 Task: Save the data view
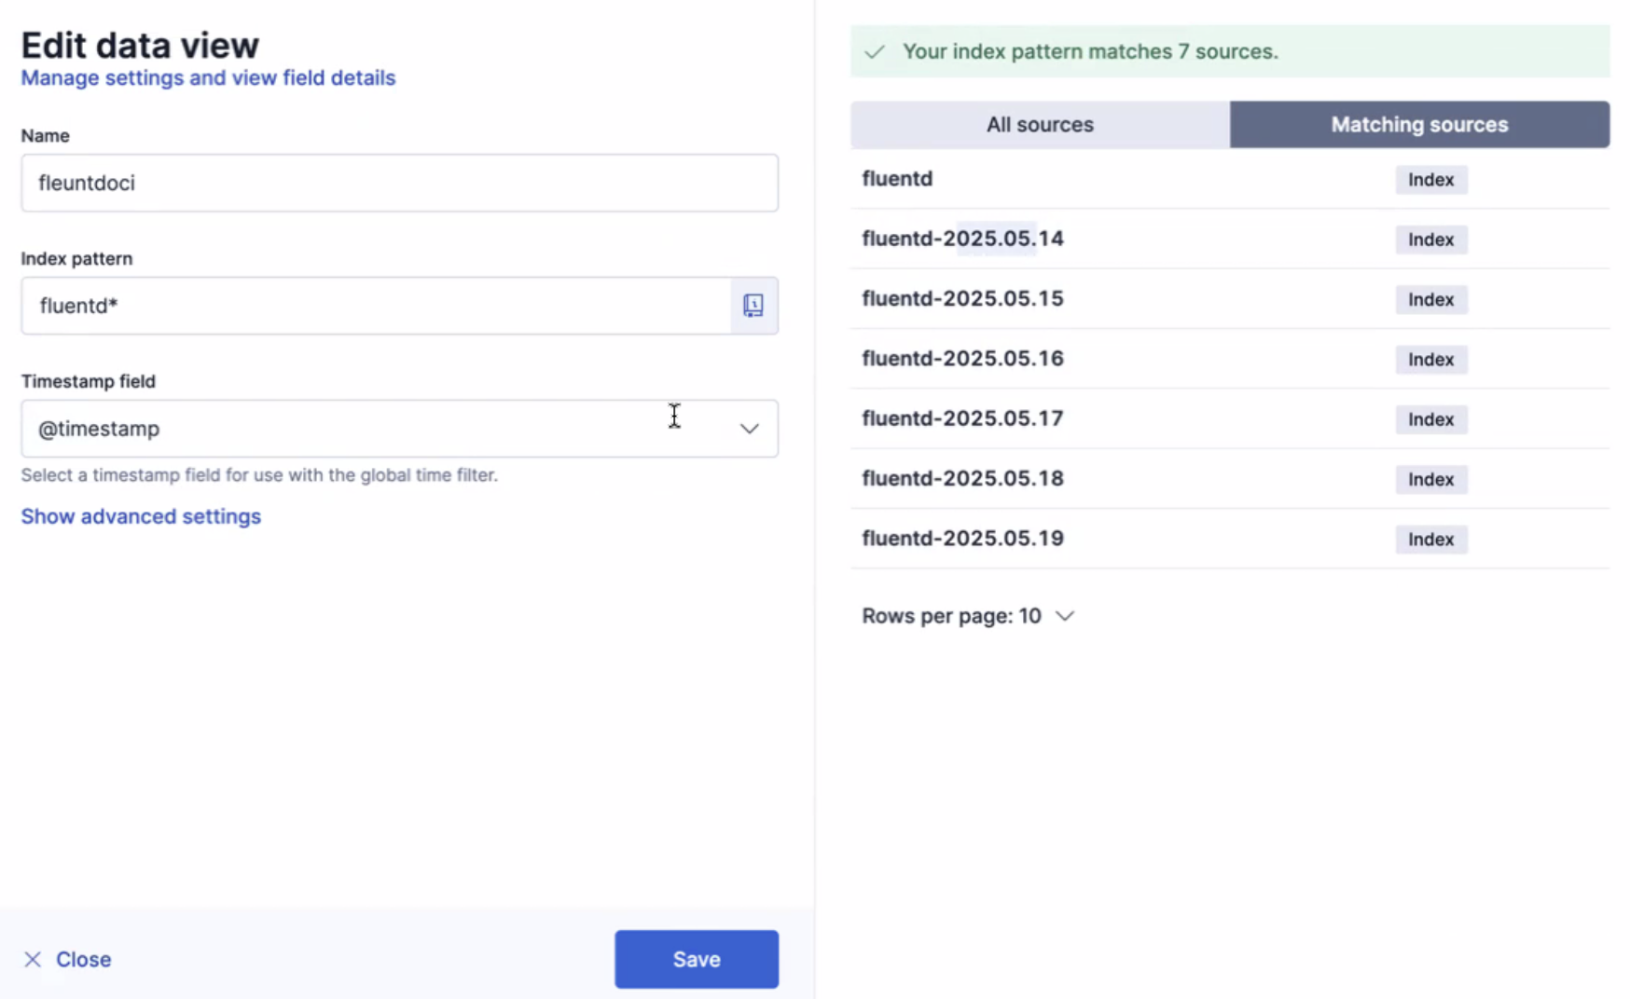coord(696,959)
